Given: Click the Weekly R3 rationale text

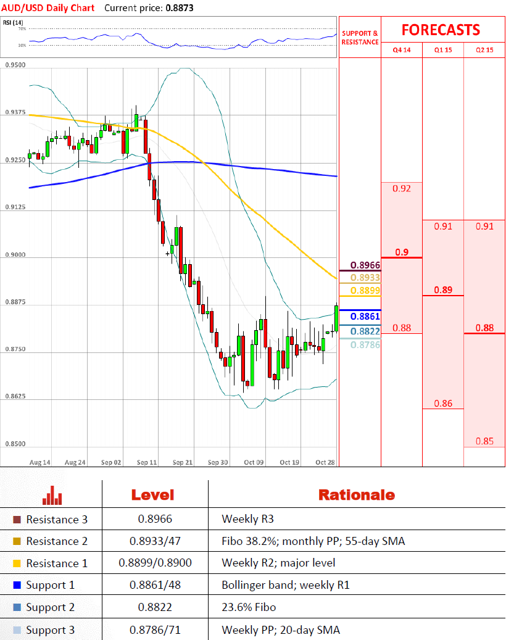Looking at the screenshot, I should click(247, 519).
